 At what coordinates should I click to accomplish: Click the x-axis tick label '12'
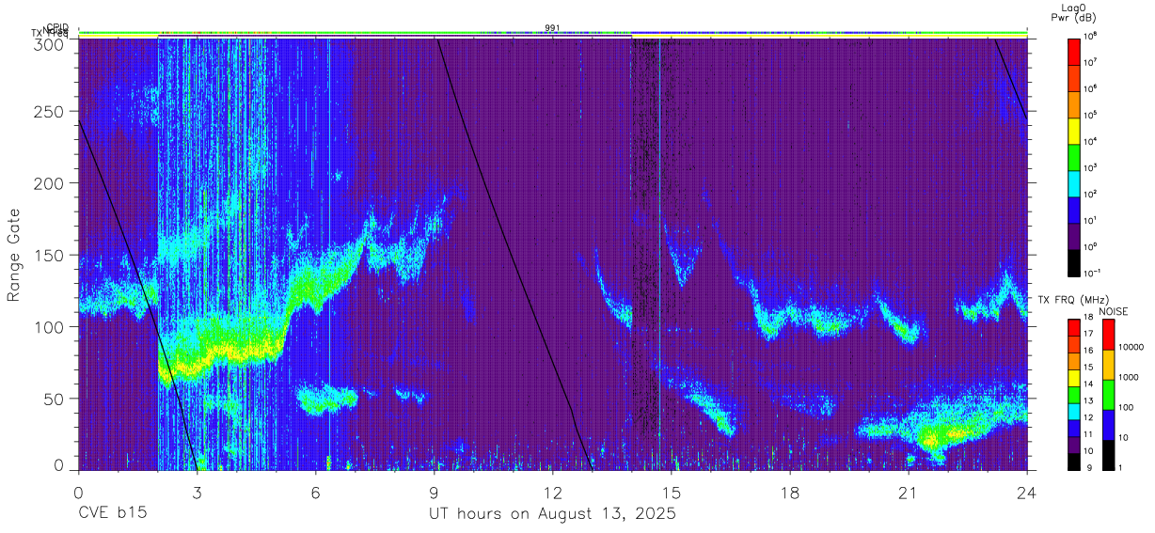coord(553,494)
